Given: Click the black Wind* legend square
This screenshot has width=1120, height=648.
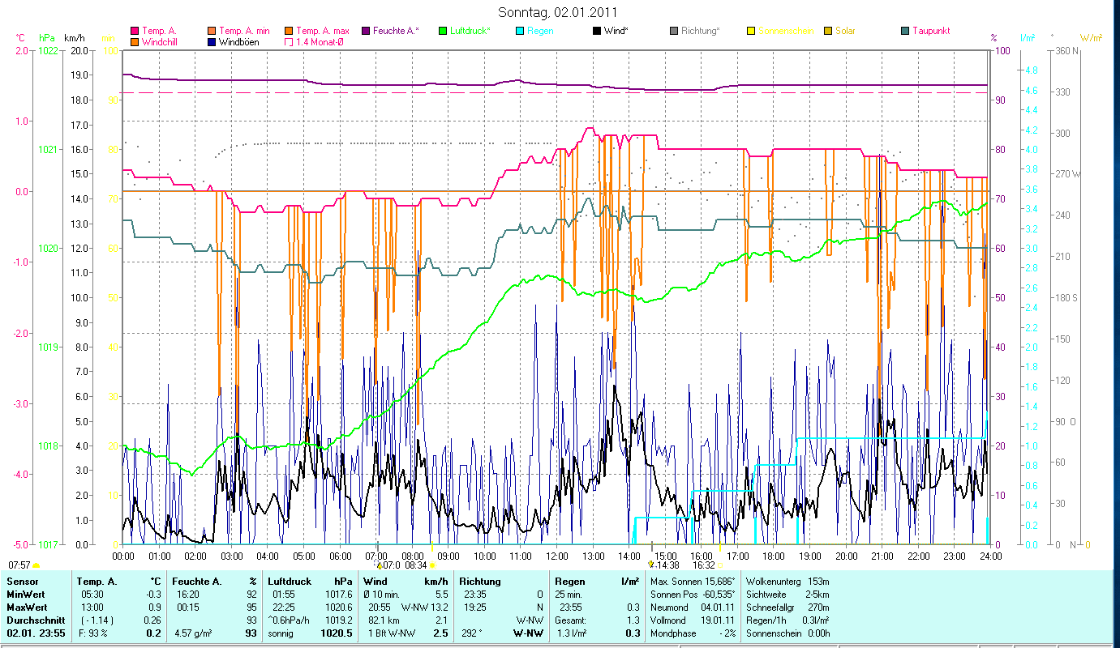Looking at the screenshot, I should pos(597,32).
